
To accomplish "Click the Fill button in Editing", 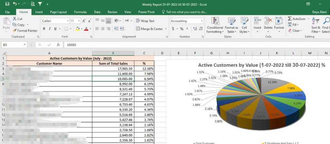I will 293,24.
